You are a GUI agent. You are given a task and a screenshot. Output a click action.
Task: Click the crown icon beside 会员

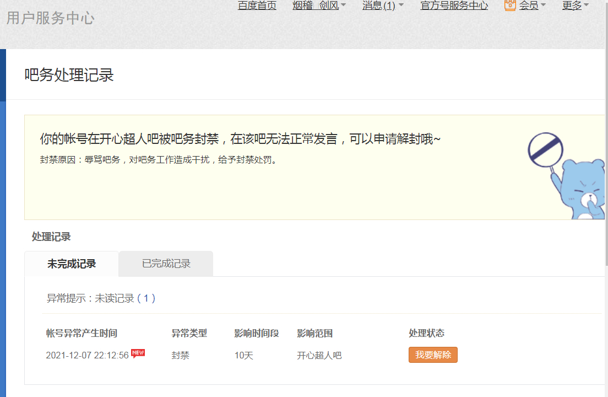(x=510, y=5)
